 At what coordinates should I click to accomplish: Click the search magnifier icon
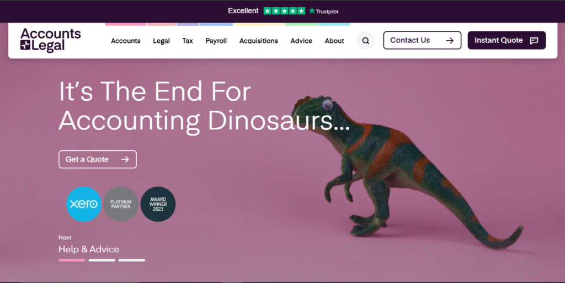point(366,41)
